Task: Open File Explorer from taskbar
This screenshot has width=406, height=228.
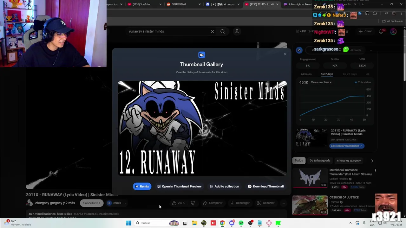Action: coord(194,223)
